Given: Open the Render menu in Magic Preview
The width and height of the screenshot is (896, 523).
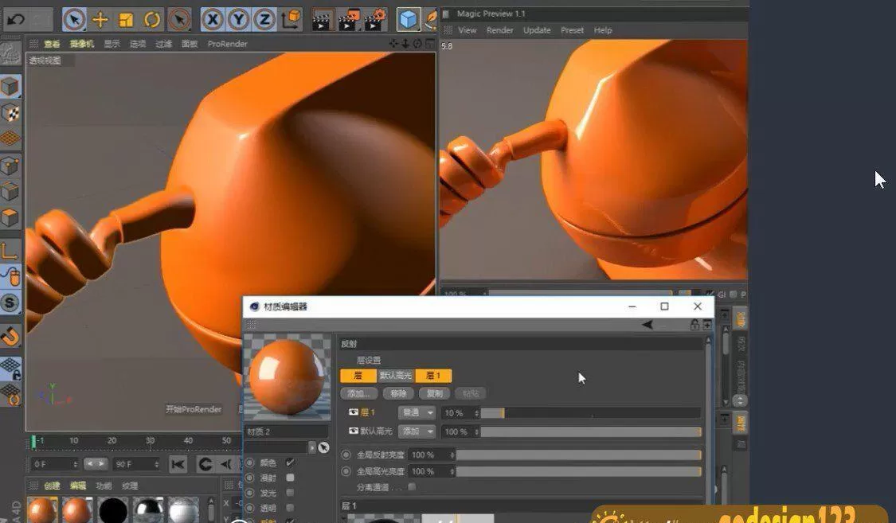Looking at the screenshot, I should 500,30.
